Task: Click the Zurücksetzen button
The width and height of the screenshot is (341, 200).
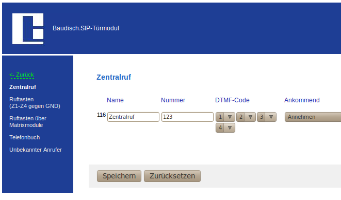Action: 172,176
